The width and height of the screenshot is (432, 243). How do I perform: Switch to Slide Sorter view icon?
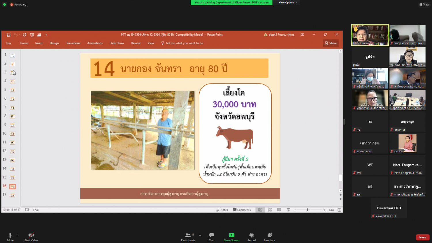click(270, 210)
